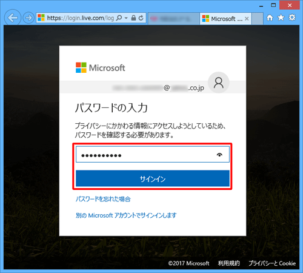
Task: Close the browser window
Action: [290, 5]
